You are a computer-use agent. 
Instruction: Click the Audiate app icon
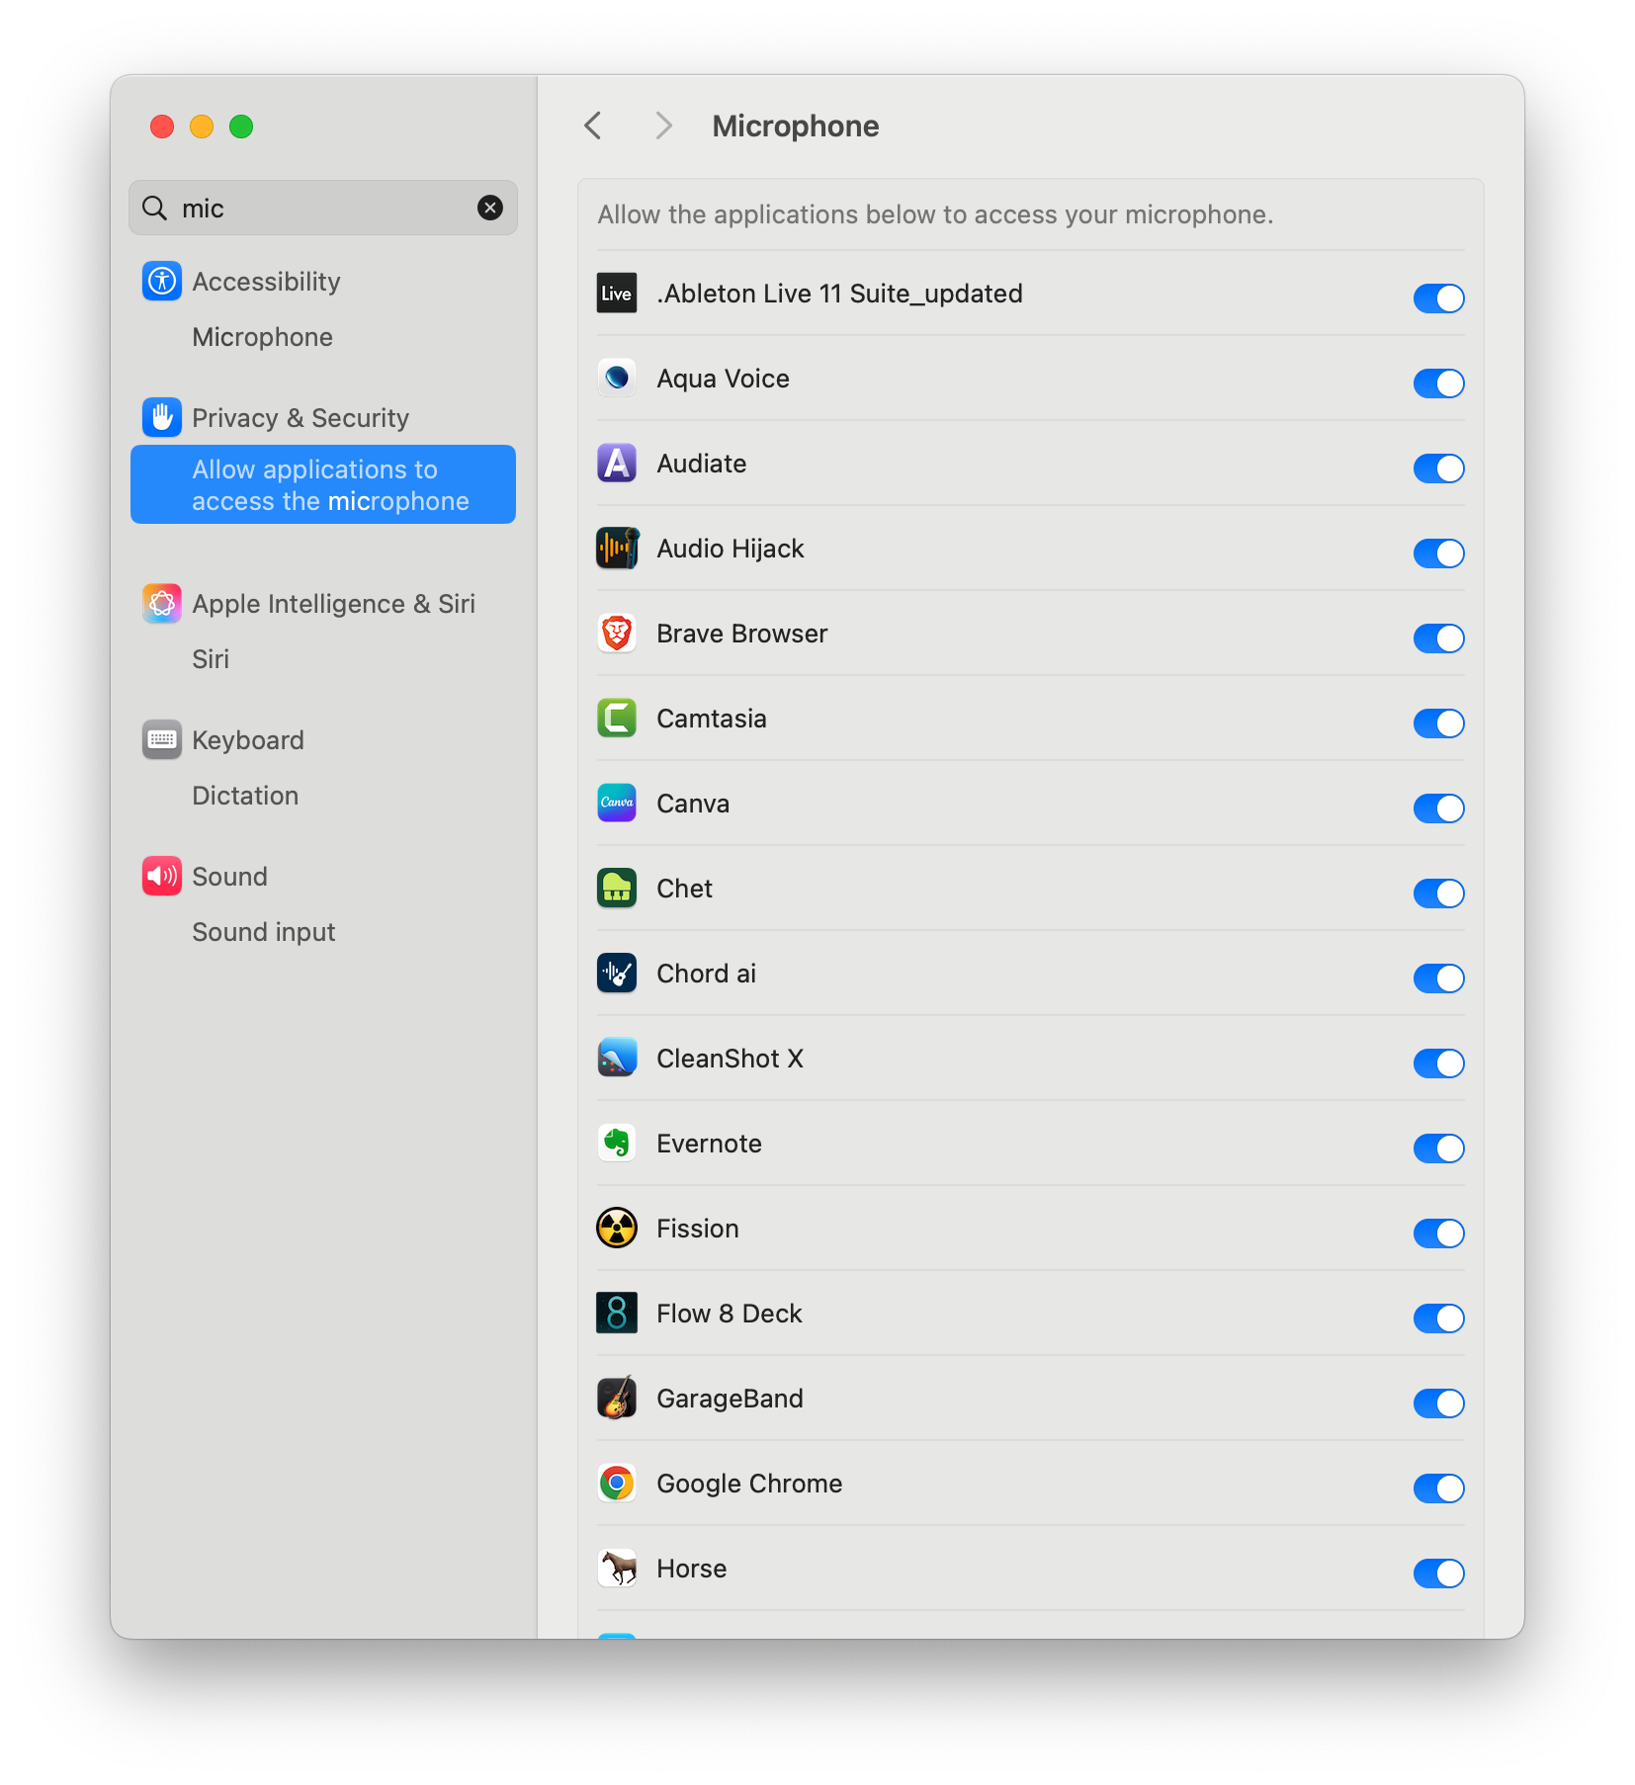tap(617, 464)
